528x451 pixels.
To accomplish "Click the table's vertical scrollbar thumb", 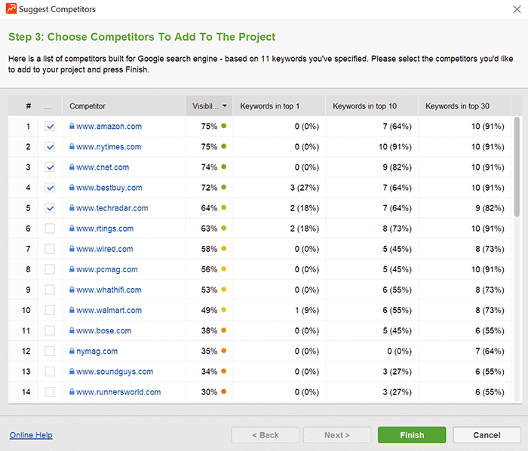I will click(x=517, y=167).
